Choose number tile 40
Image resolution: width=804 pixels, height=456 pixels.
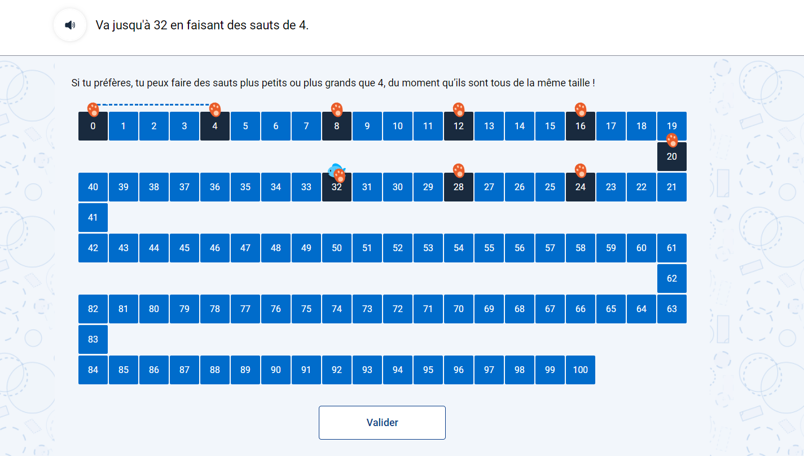click(93, 187)
